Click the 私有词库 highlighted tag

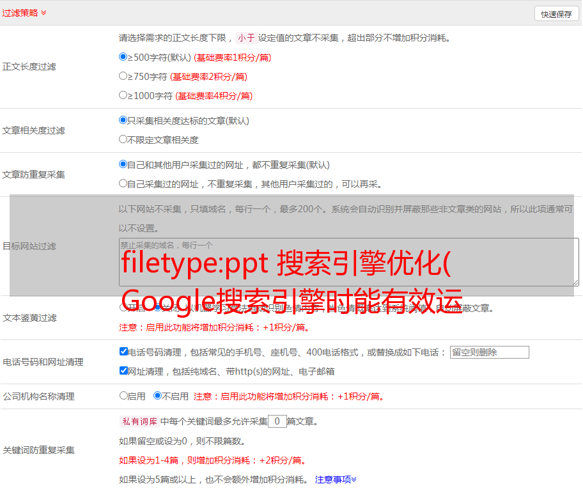pyautogui.click(x=139, y=421)
